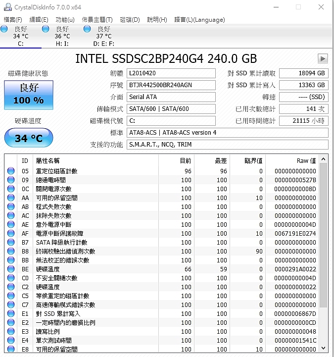
Task: Click status circle of attribute B8 row
Action: tap(11, 251)
